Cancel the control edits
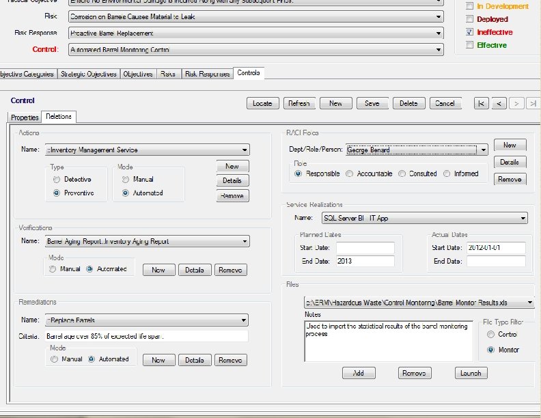The height and width of the screenshot is (418, 541). pos(445,103)
